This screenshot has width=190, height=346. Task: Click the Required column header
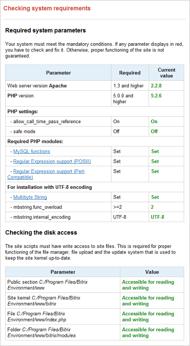130,73
